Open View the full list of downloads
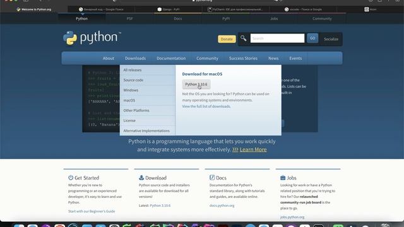404x227 pixels. pyautogui.click(x=206, y=107)
